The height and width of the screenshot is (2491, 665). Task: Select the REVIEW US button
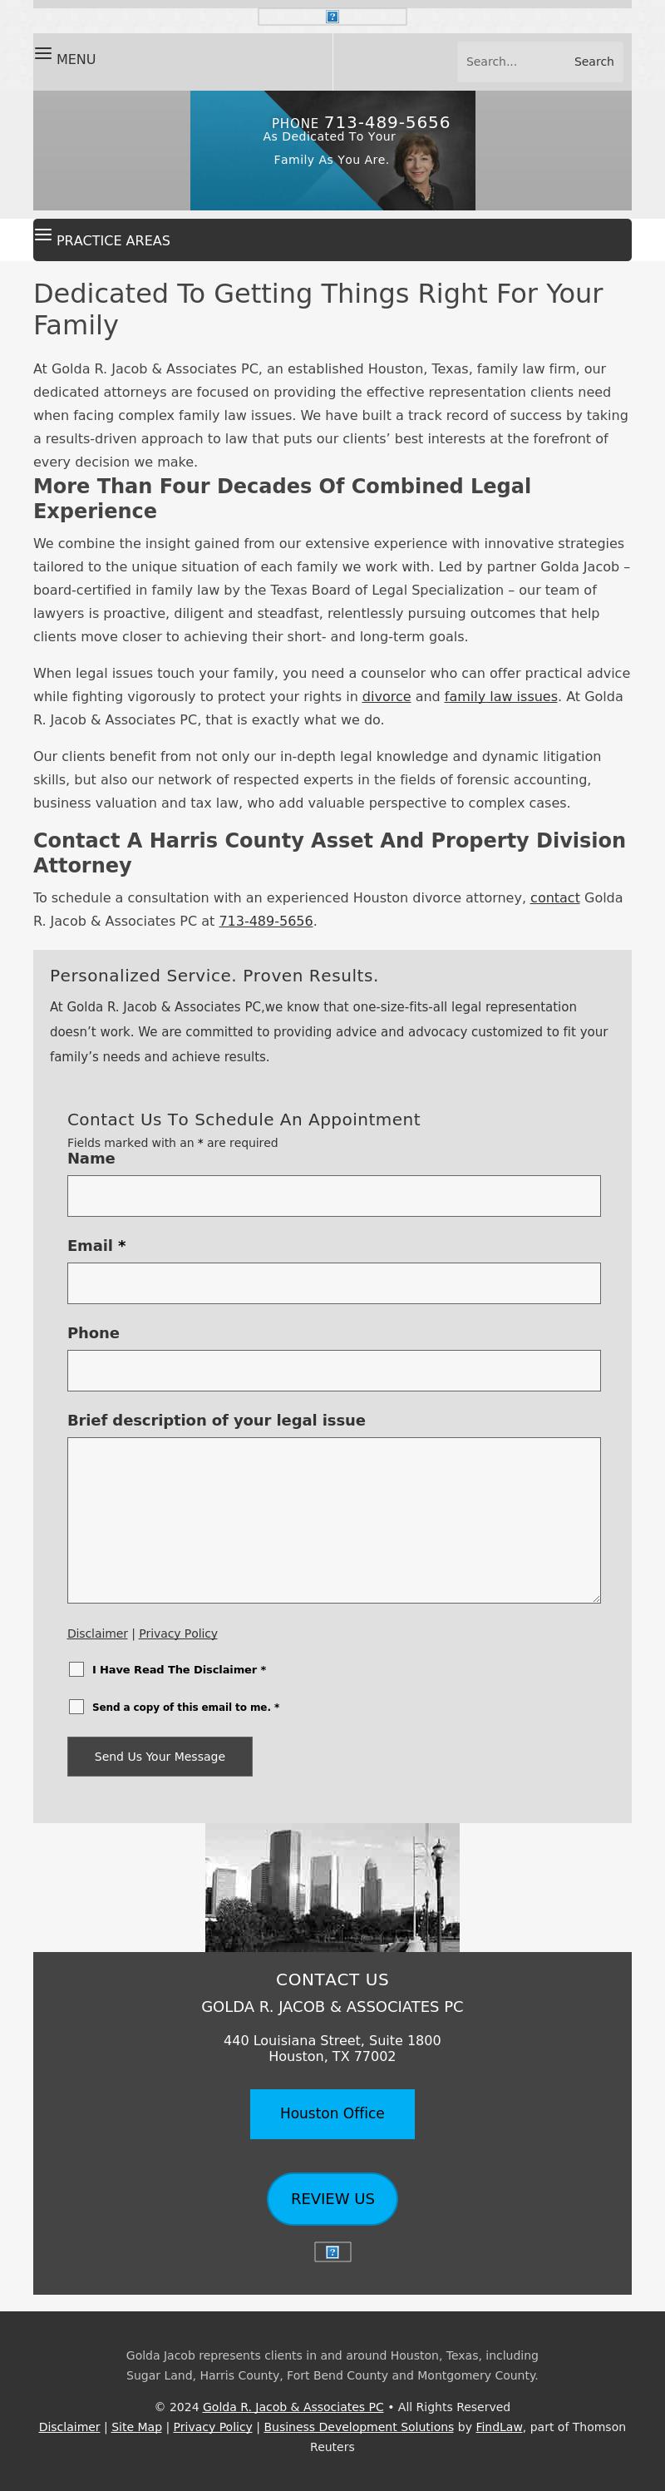(332, 2199)
